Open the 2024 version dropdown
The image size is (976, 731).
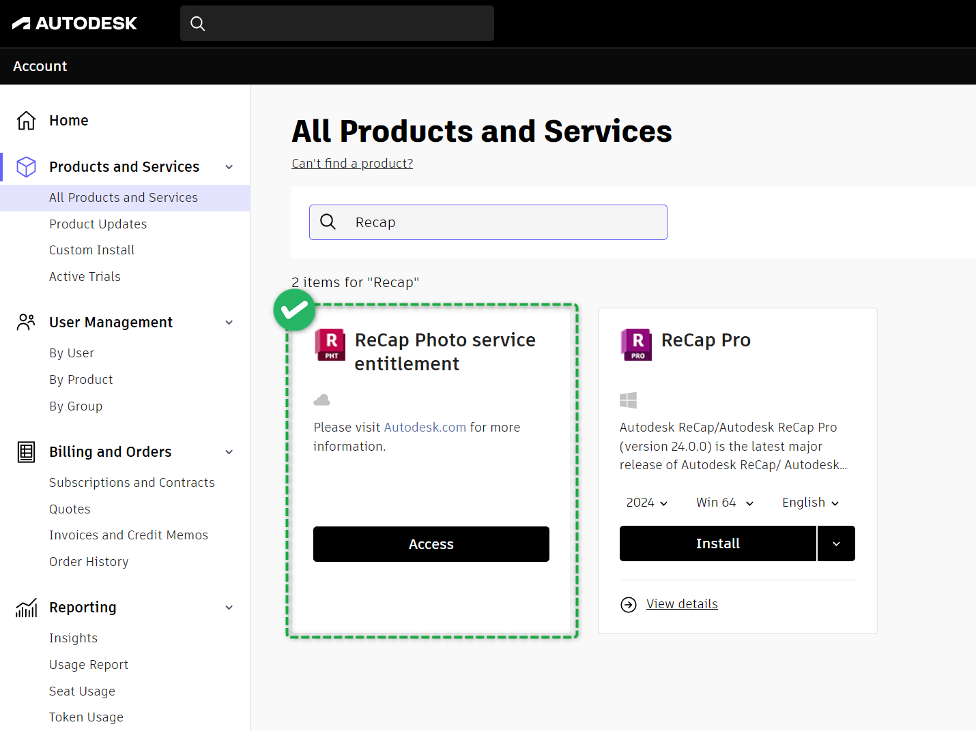pyautogui.click(x=647, y=503)
